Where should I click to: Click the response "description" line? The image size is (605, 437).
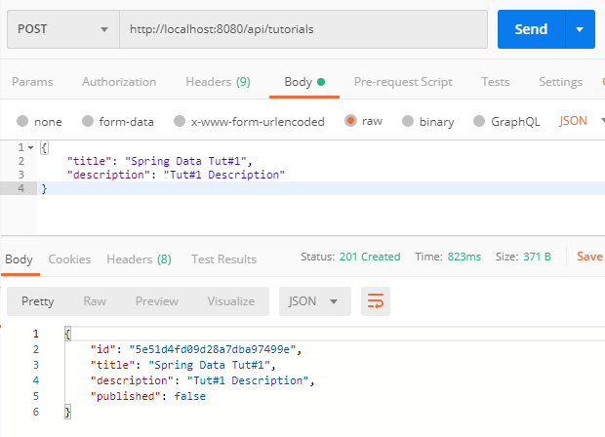(202, 380)
